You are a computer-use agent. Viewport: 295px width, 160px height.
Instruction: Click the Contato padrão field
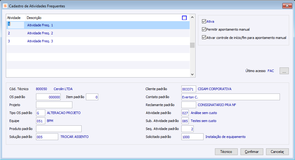click(x=231, y=97)
